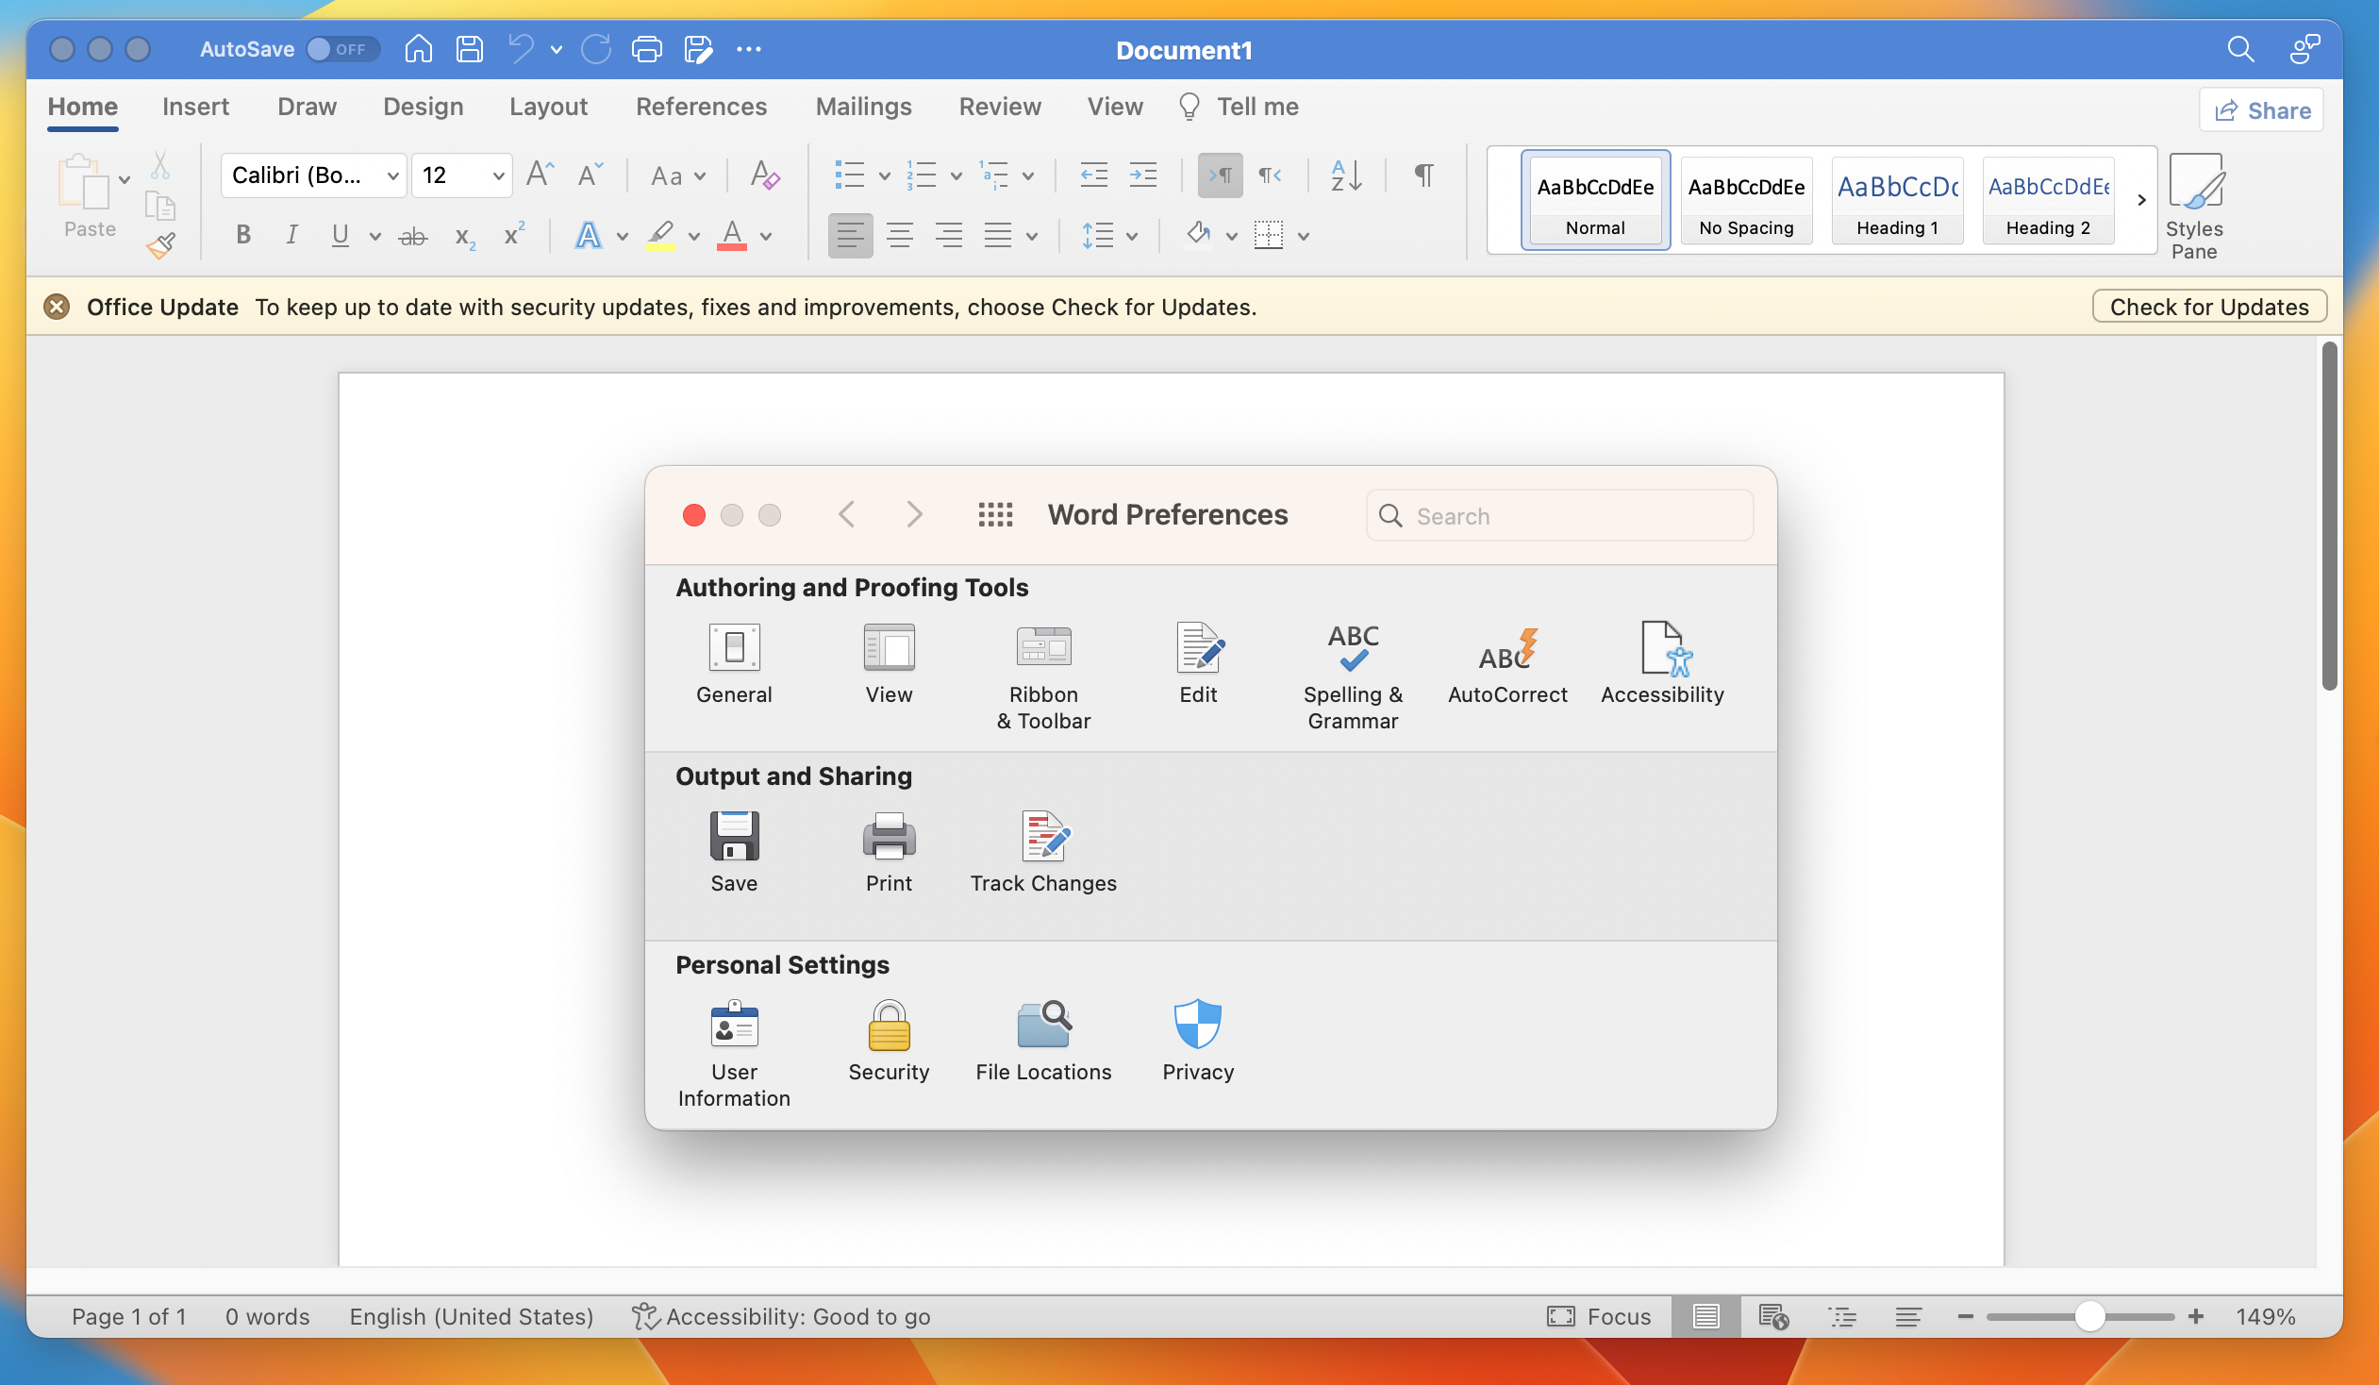Image resolution: width=2379 pixels, height=1385 pixels.
Task: Click the Share button
Action: pyautogui.click(x=2262, y=109)
